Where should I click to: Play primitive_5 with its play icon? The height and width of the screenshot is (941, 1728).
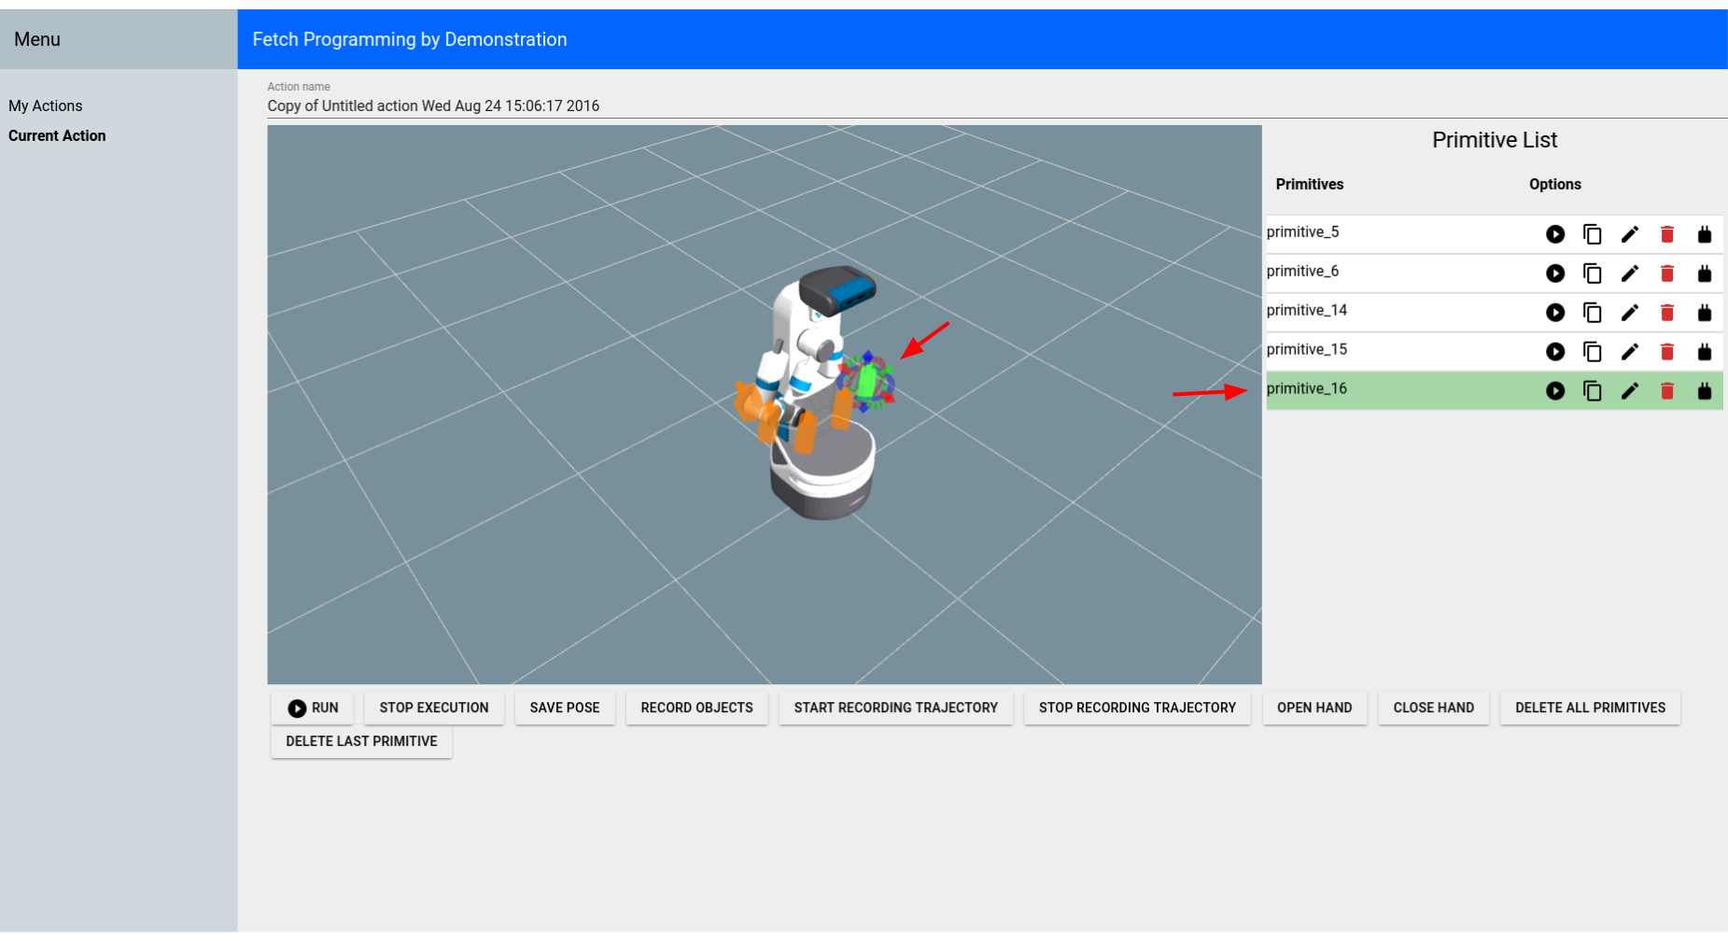coord(1554,234)
